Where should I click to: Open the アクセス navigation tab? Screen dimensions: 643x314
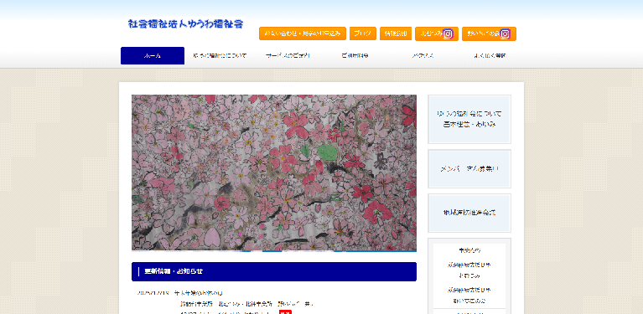pos(423,55)
